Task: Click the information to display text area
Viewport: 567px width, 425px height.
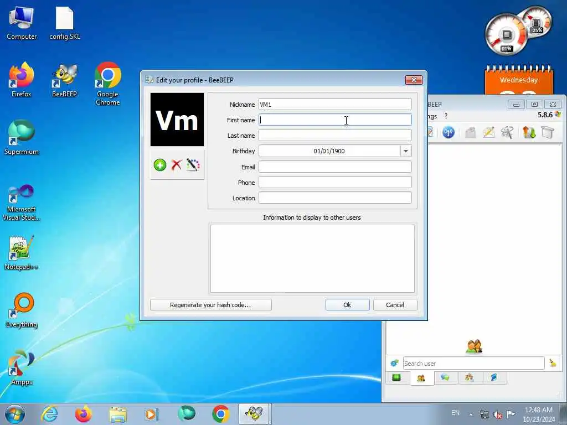Action: 312,258
